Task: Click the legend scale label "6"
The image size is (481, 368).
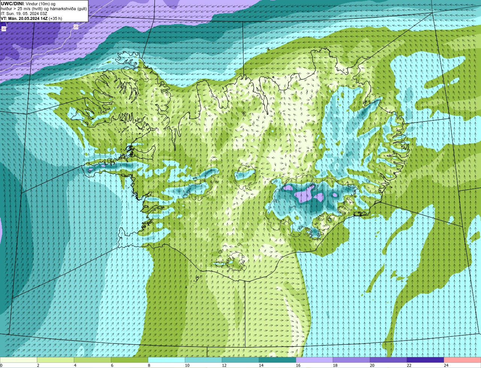Action: click(112, 365)
